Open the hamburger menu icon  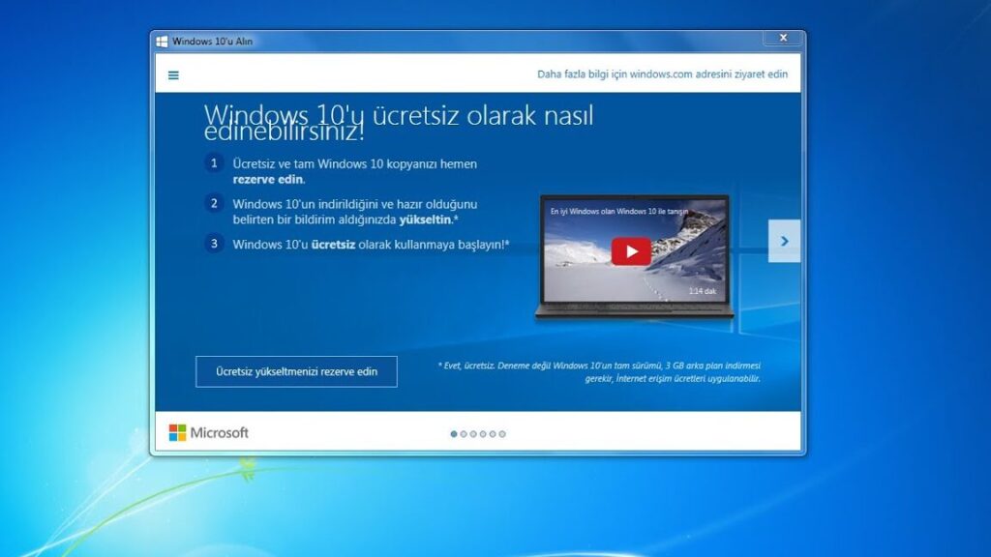coord(173,74)
